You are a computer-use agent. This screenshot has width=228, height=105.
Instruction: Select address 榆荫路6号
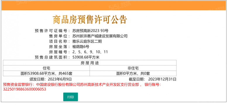pos(80,47)
